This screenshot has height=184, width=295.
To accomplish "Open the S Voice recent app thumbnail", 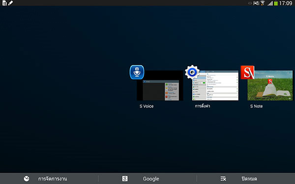I will tap(160, 85).
